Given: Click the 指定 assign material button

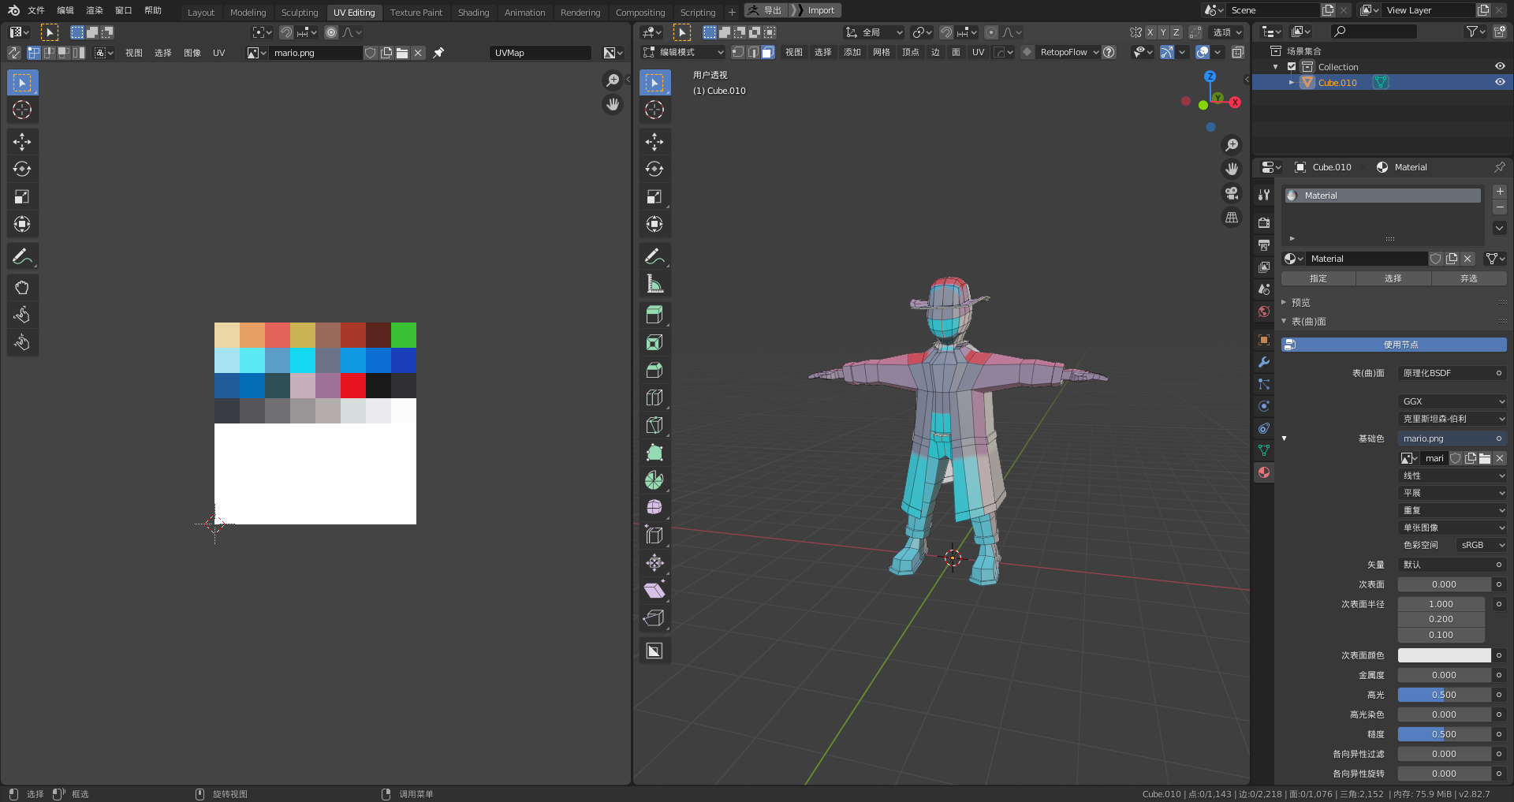Looking at the screenshot, I should 1318,278.
